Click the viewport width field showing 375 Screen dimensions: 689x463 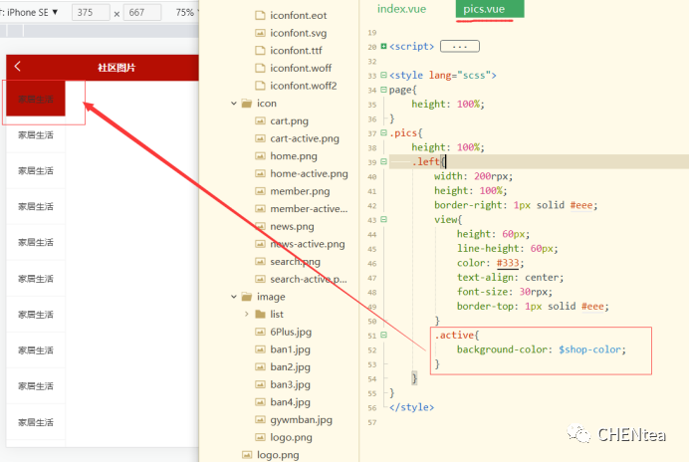pos(91,13)
